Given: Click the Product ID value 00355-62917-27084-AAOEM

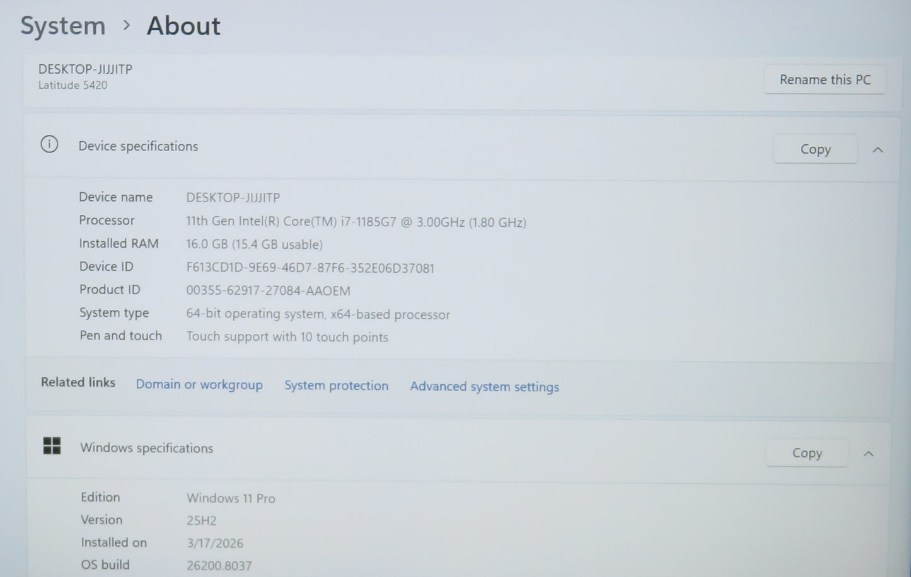Looking at the screenshot, I should coord(268,290).
